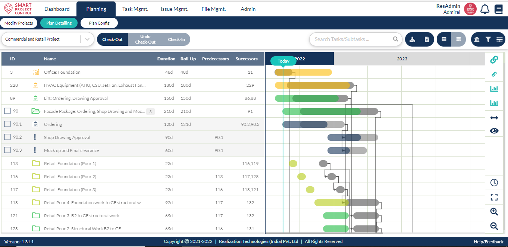Open the Help/Feedback link
Viewport: 508px width, 247px height.
489,241
